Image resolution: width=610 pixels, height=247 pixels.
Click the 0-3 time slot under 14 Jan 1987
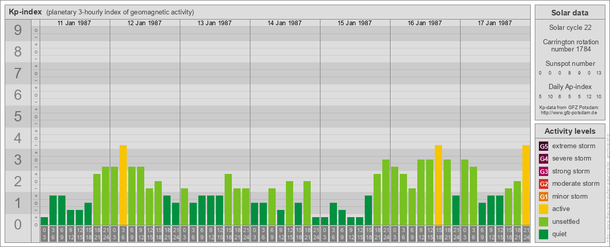(255, 234)
